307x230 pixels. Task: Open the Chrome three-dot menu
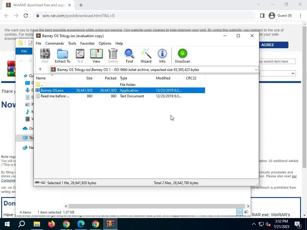click(300, 16)
